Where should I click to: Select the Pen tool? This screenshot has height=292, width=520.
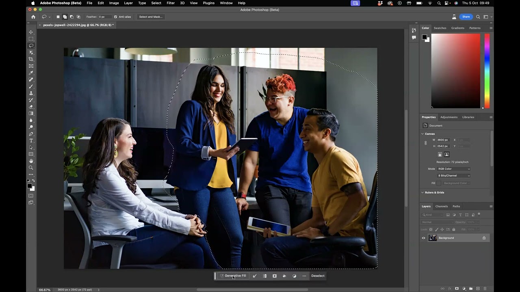tap(31, 134)
